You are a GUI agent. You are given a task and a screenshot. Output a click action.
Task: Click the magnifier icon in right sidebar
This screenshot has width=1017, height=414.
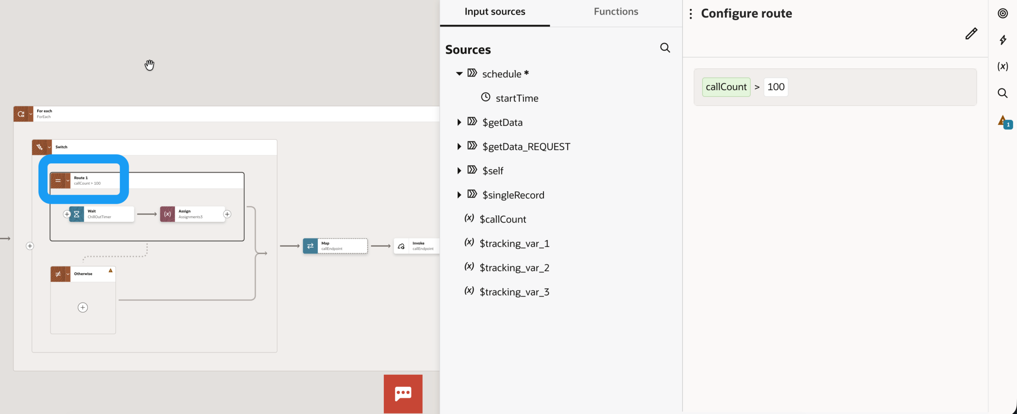pos(1002,93)
